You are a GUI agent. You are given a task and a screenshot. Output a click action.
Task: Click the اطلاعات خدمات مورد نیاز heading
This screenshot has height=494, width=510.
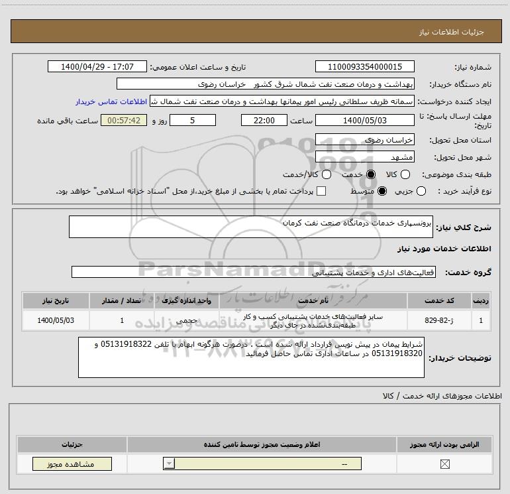coord(444,249)
